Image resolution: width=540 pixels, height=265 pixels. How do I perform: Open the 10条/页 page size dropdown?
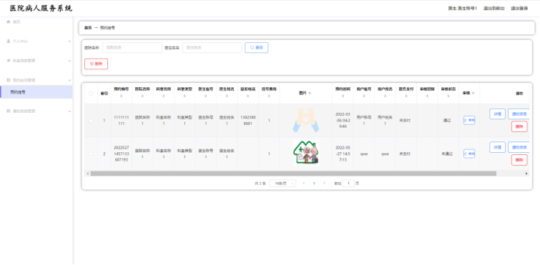283,184
